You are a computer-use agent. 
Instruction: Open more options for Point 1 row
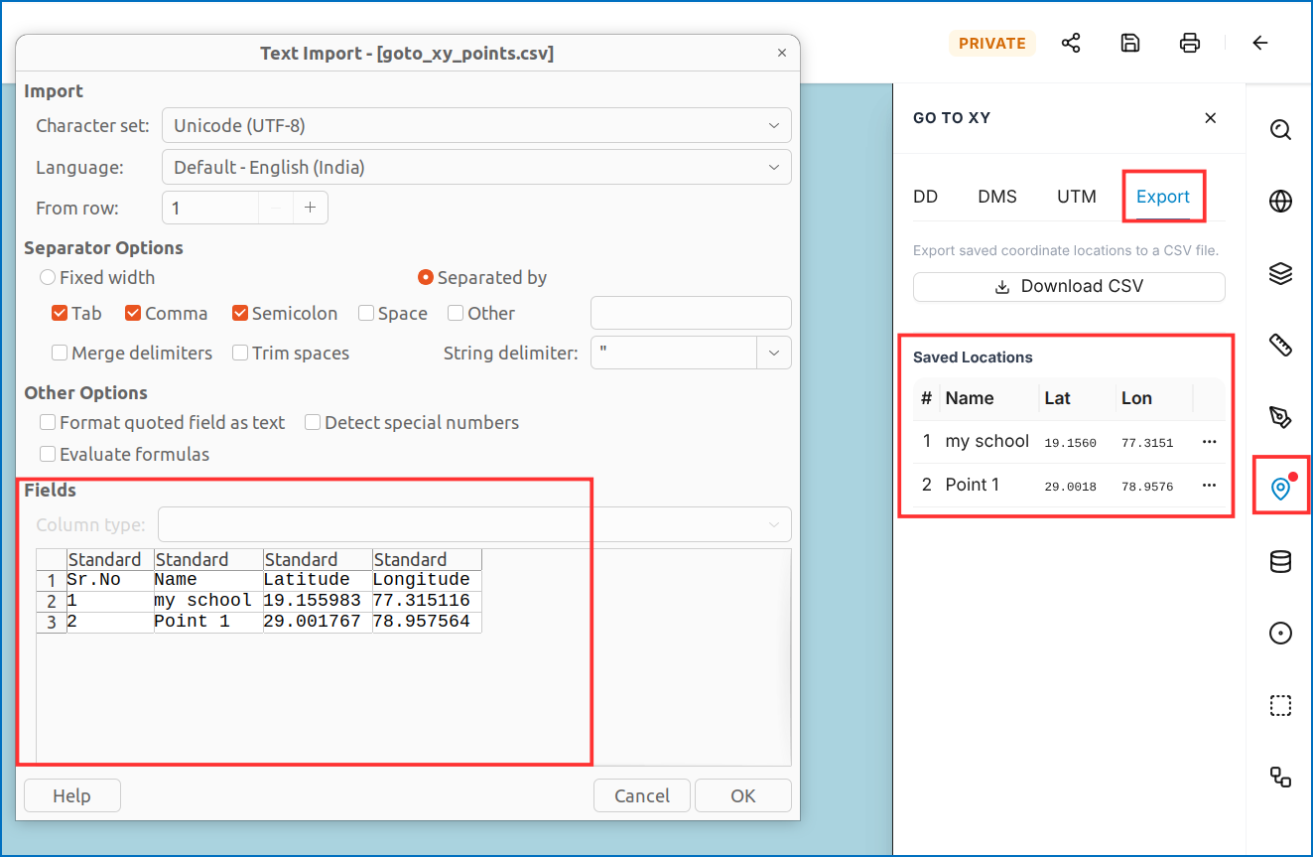tap(1209, 486)
